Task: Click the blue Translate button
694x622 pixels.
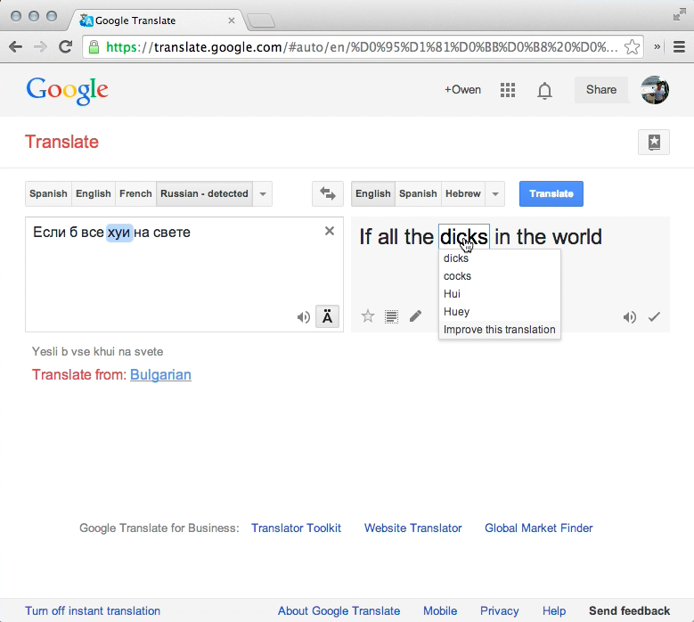Action: (551, 193)
